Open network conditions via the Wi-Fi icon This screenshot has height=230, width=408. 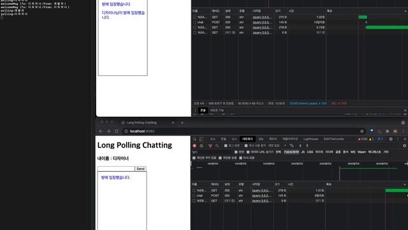(292, 146)
